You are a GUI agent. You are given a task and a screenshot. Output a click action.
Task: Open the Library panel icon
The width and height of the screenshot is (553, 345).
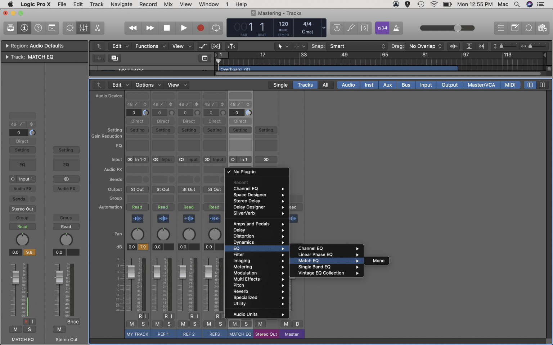(10, 28)
